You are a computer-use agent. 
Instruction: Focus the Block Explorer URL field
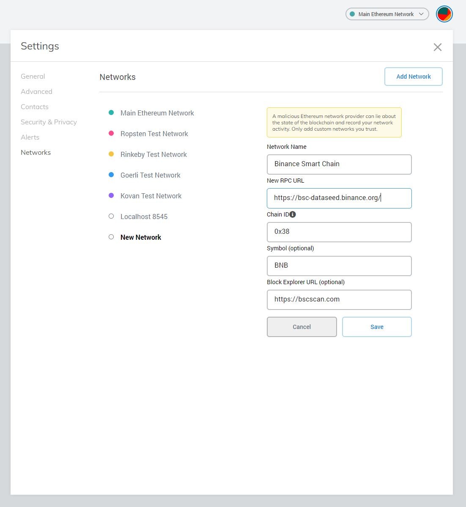pyautogui.click(x=339, y=300)
